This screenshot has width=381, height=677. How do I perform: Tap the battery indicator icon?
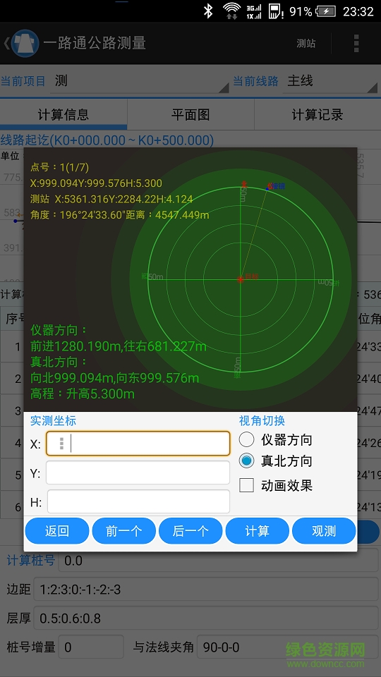click(327, 12)
